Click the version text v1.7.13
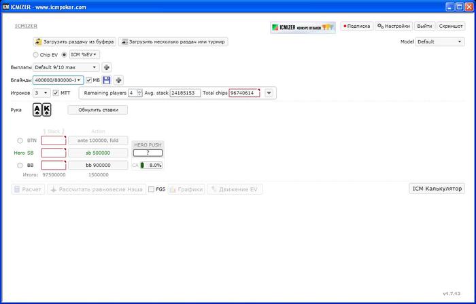The width and height of the screenshot is (476, 304). [452, 294]
